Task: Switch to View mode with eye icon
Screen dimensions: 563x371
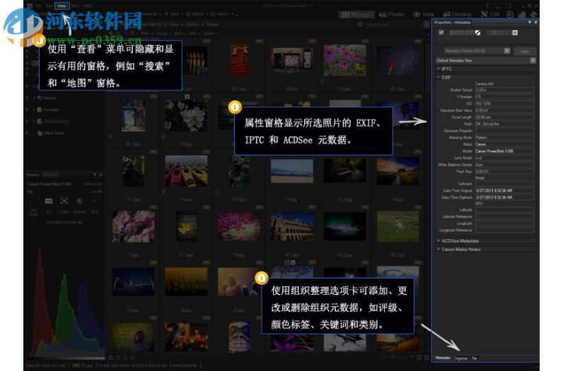Action: (x=424, y=14)
